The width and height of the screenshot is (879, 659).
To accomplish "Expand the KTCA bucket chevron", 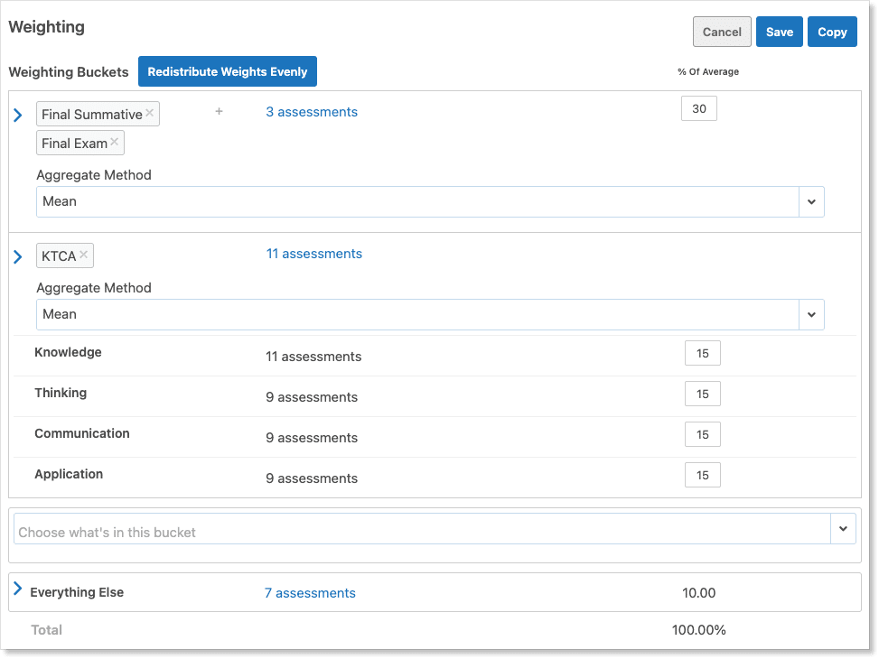I will point(18,257).
